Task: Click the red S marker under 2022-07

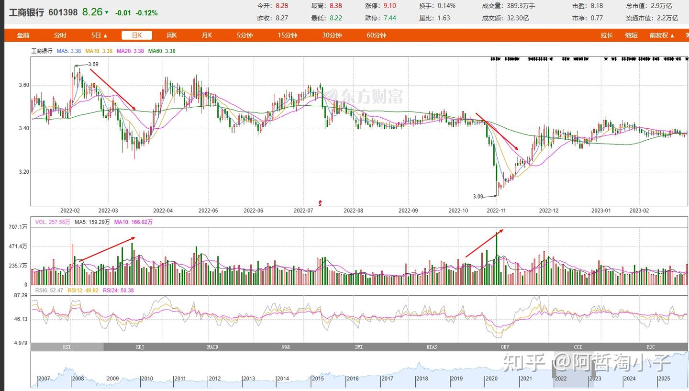Action: [320, 203]
